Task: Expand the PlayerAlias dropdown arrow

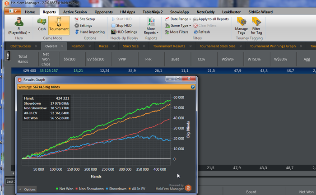Action: [x=29, y=32]
